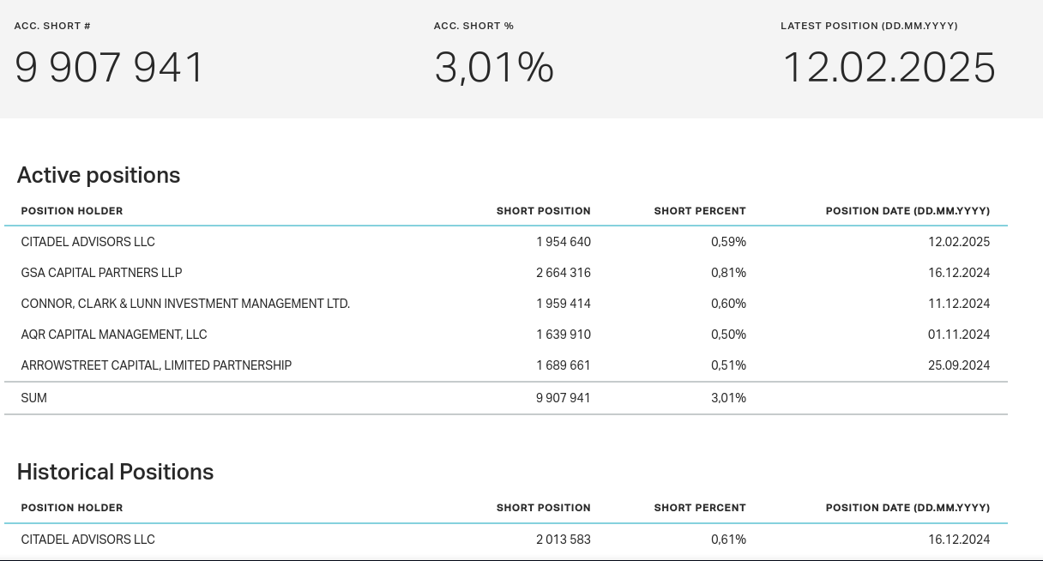Click POSITION HOLDER header in Historical Positions
This screenshot has height=561, width=1043.
click(x=72, y=508)
